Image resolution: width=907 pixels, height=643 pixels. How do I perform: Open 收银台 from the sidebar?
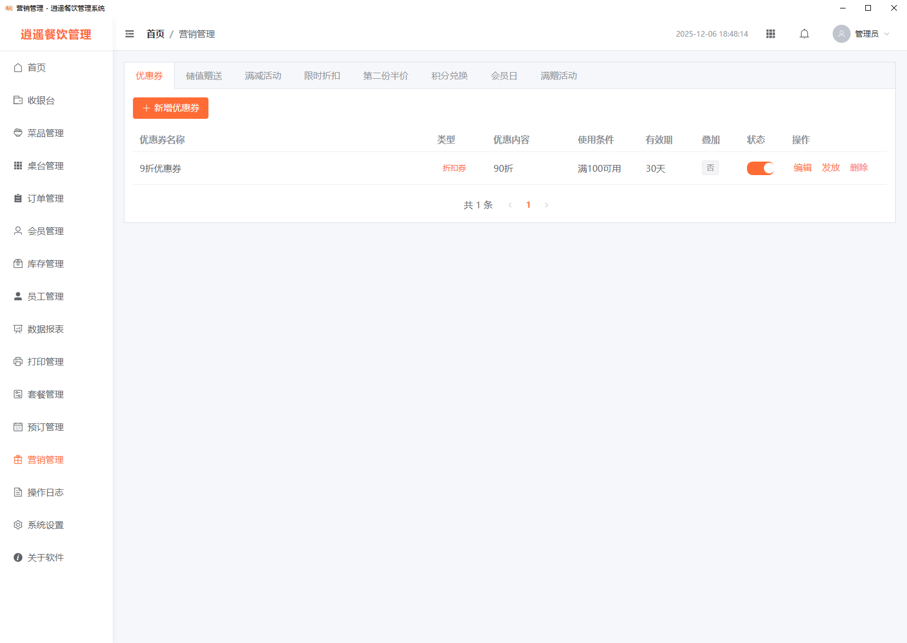pos(41,100)
